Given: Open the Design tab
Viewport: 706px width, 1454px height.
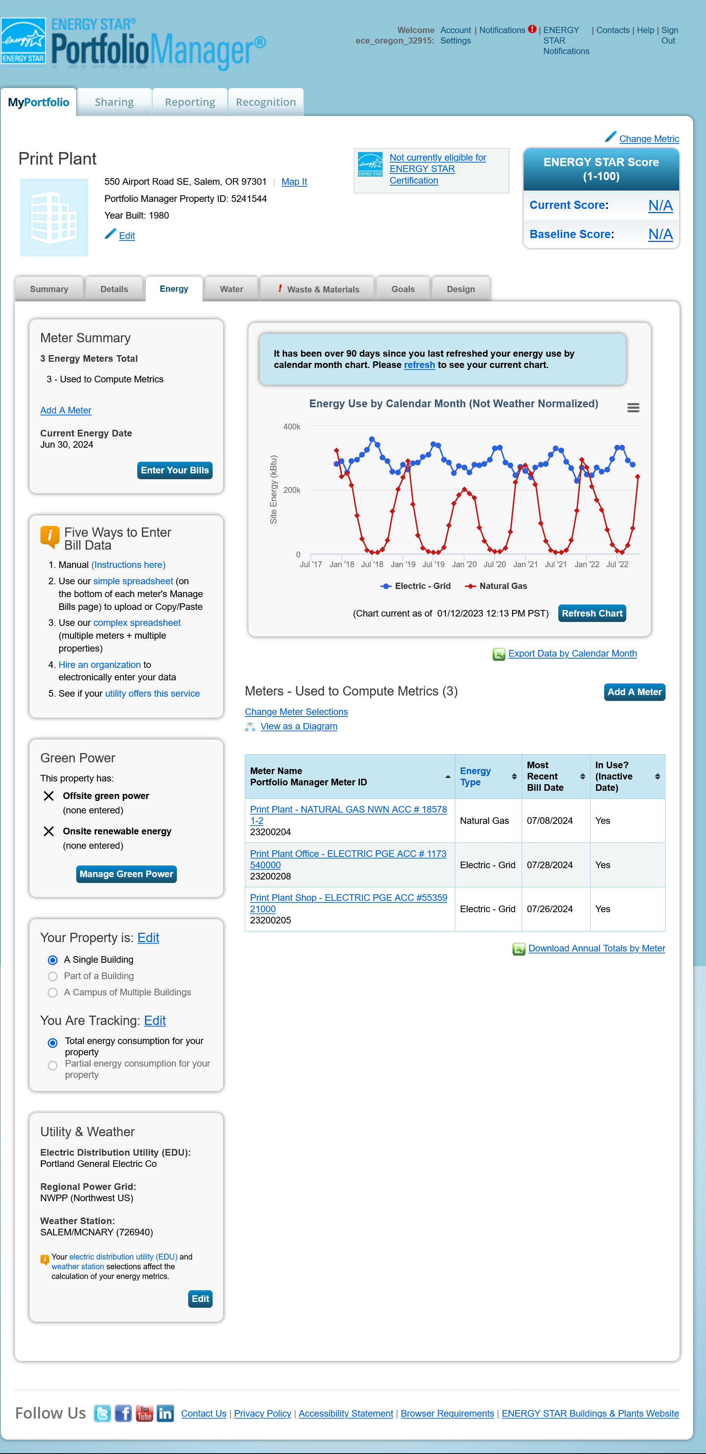Looking at the screenshot, I should (461, 289).
